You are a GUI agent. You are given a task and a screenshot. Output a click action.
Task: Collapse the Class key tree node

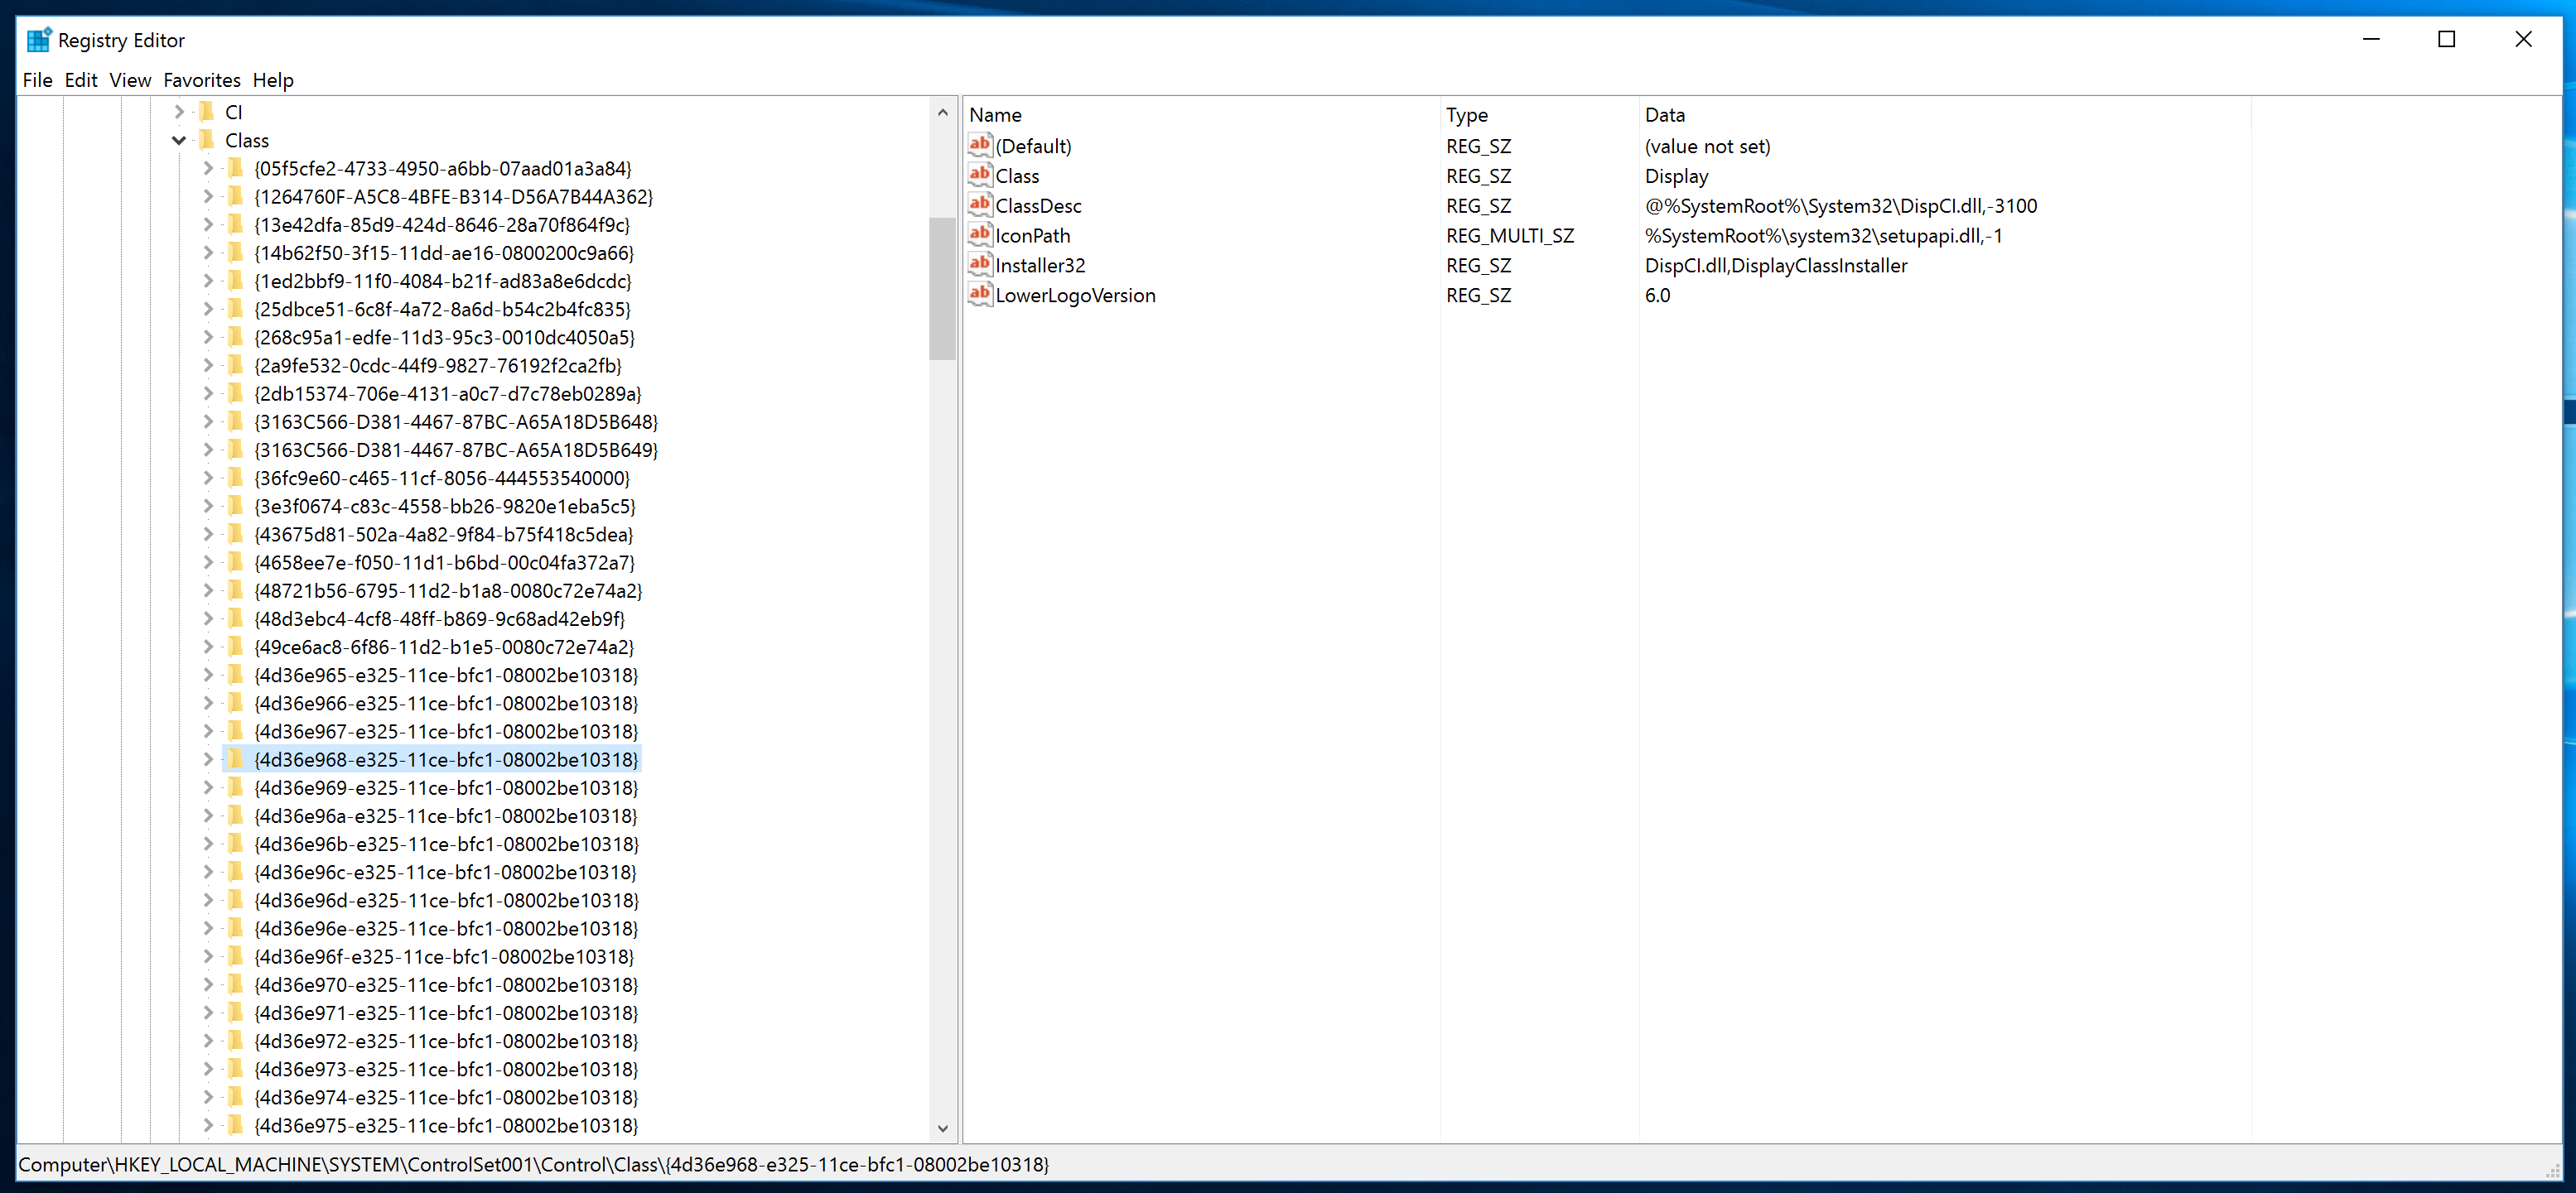179,140
